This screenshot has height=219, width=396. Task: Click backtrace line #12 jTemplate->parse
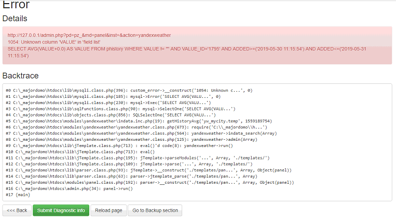click(129, 164)
